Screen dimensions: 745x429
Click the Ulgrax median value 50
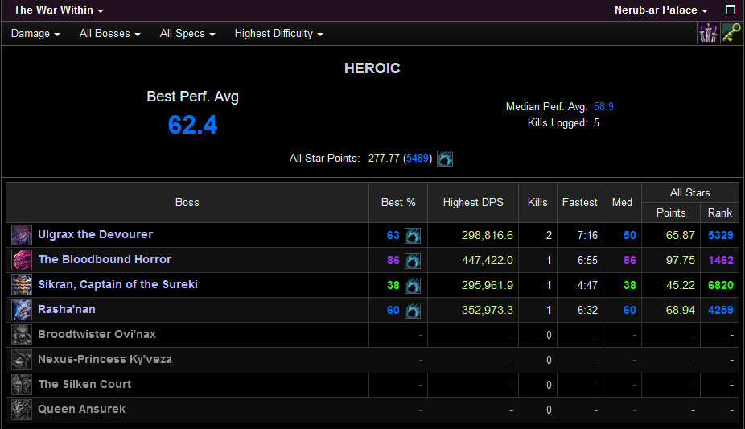coord(629,235)
